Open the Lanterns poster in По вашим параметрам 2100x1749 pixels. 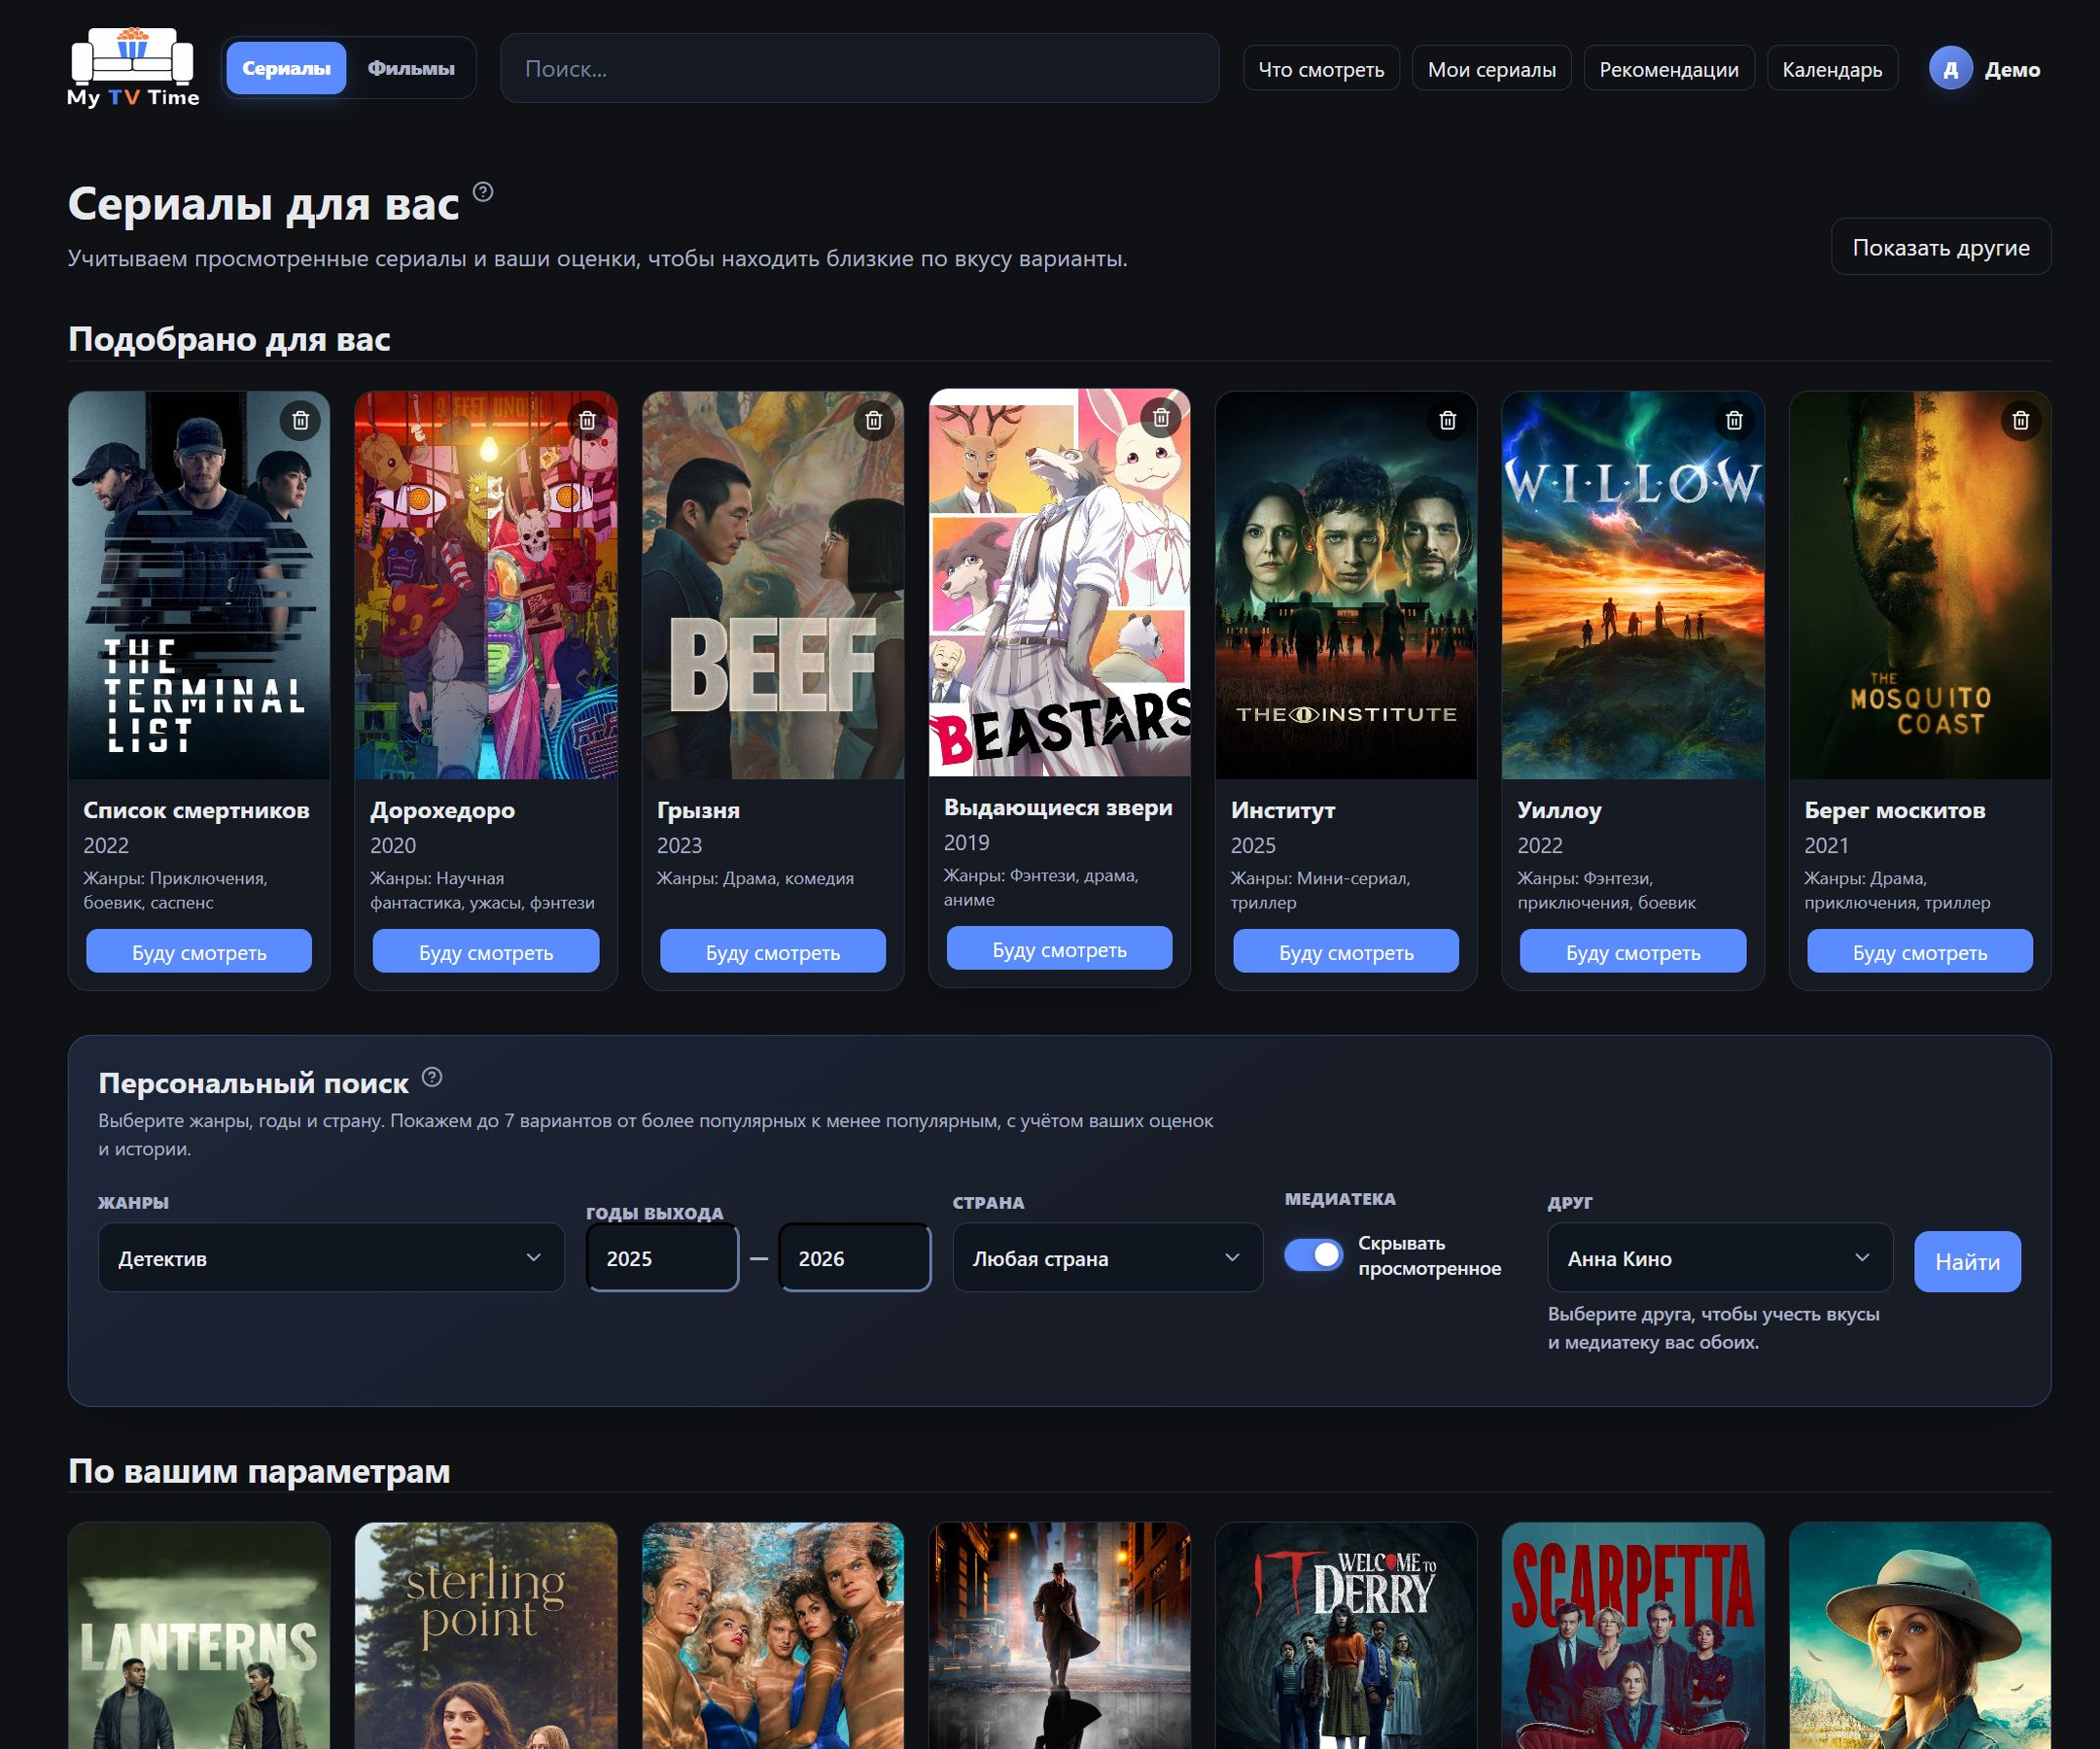(x=199, y=1636)
